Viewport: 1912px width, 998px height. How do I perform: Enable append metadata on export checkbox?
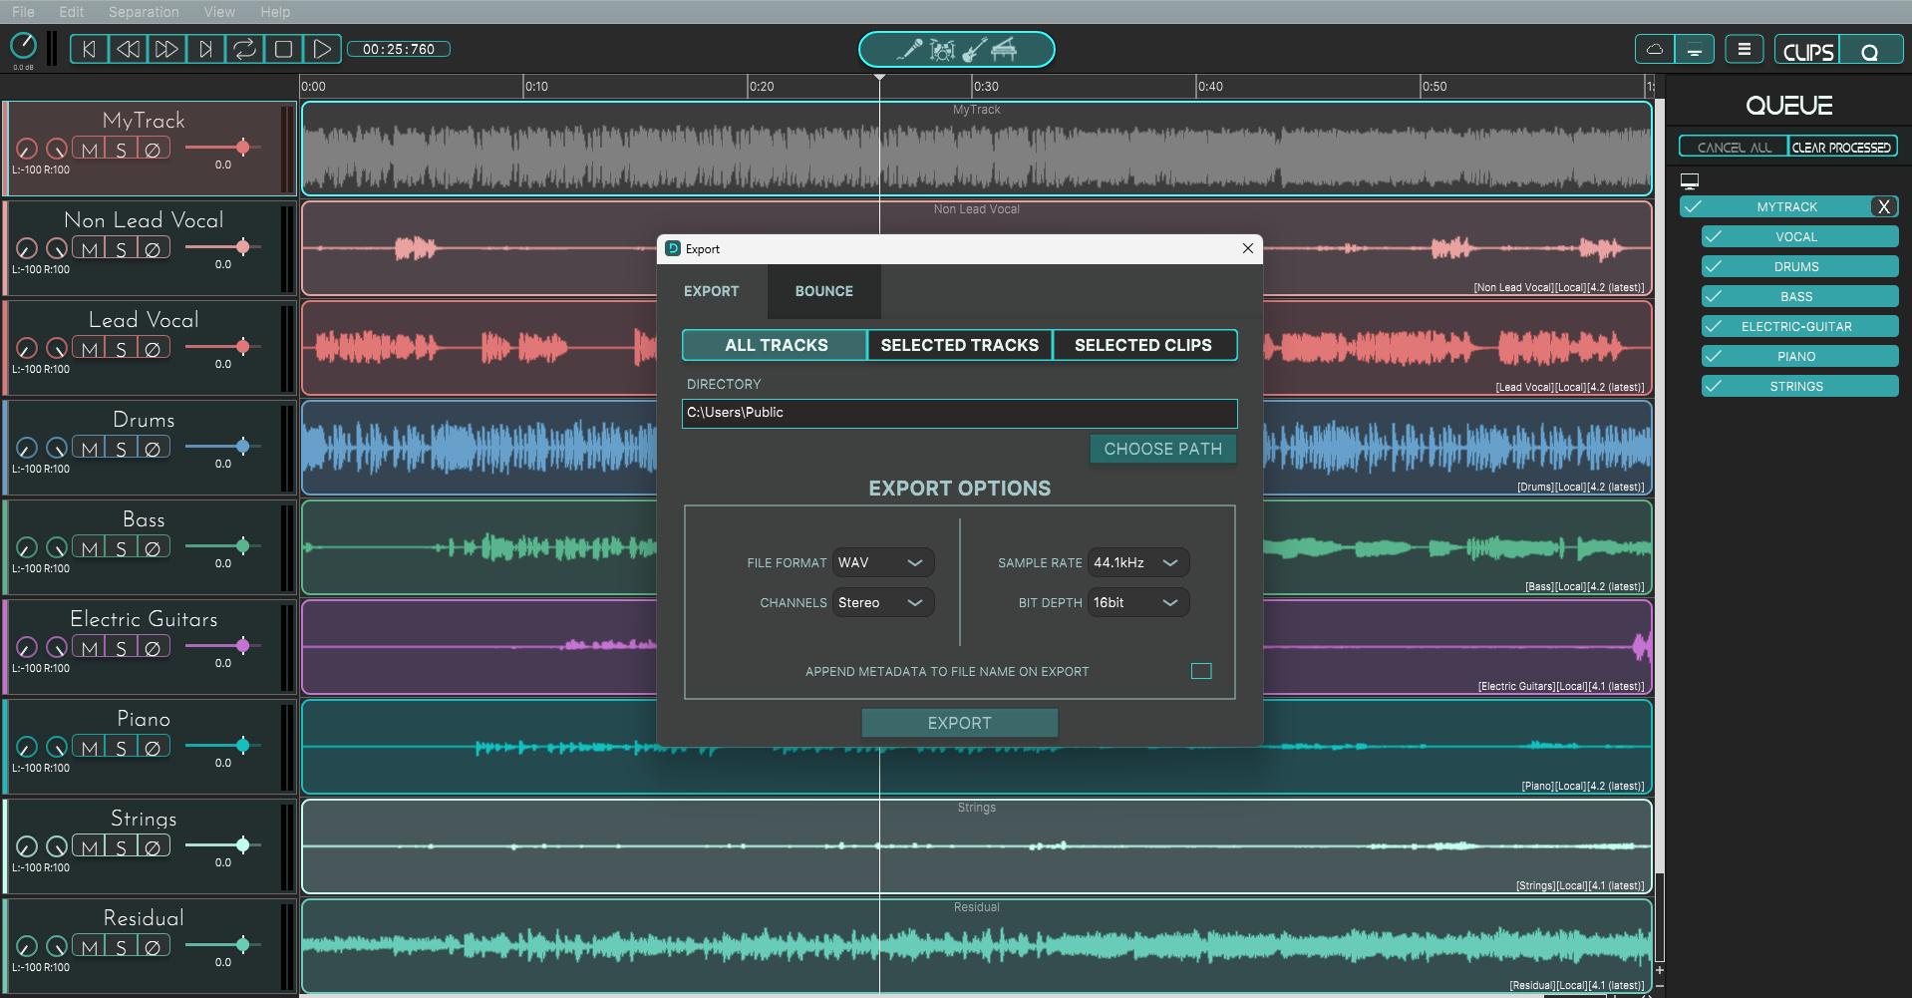(x=1200, y=671)
